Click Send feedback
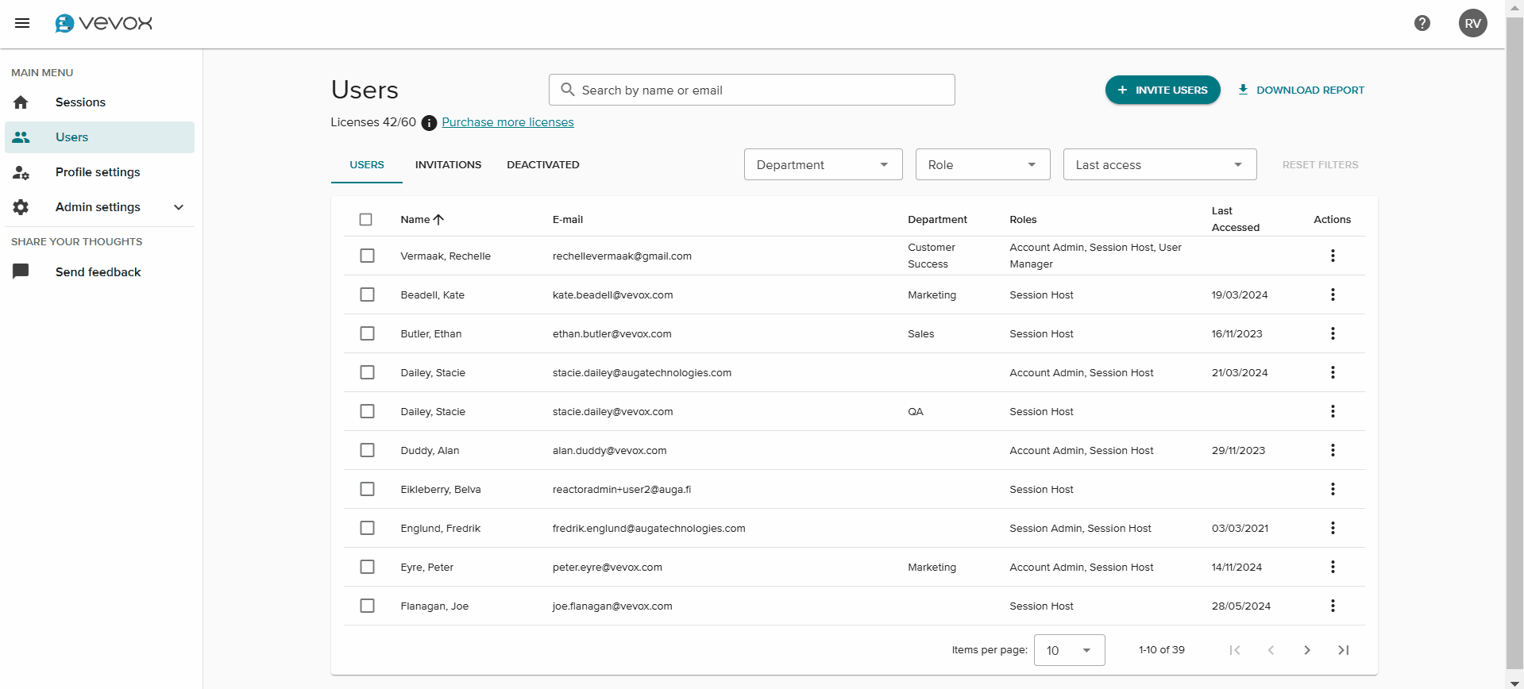Screen dimensions: 1524x689 (x=99, y=271)
